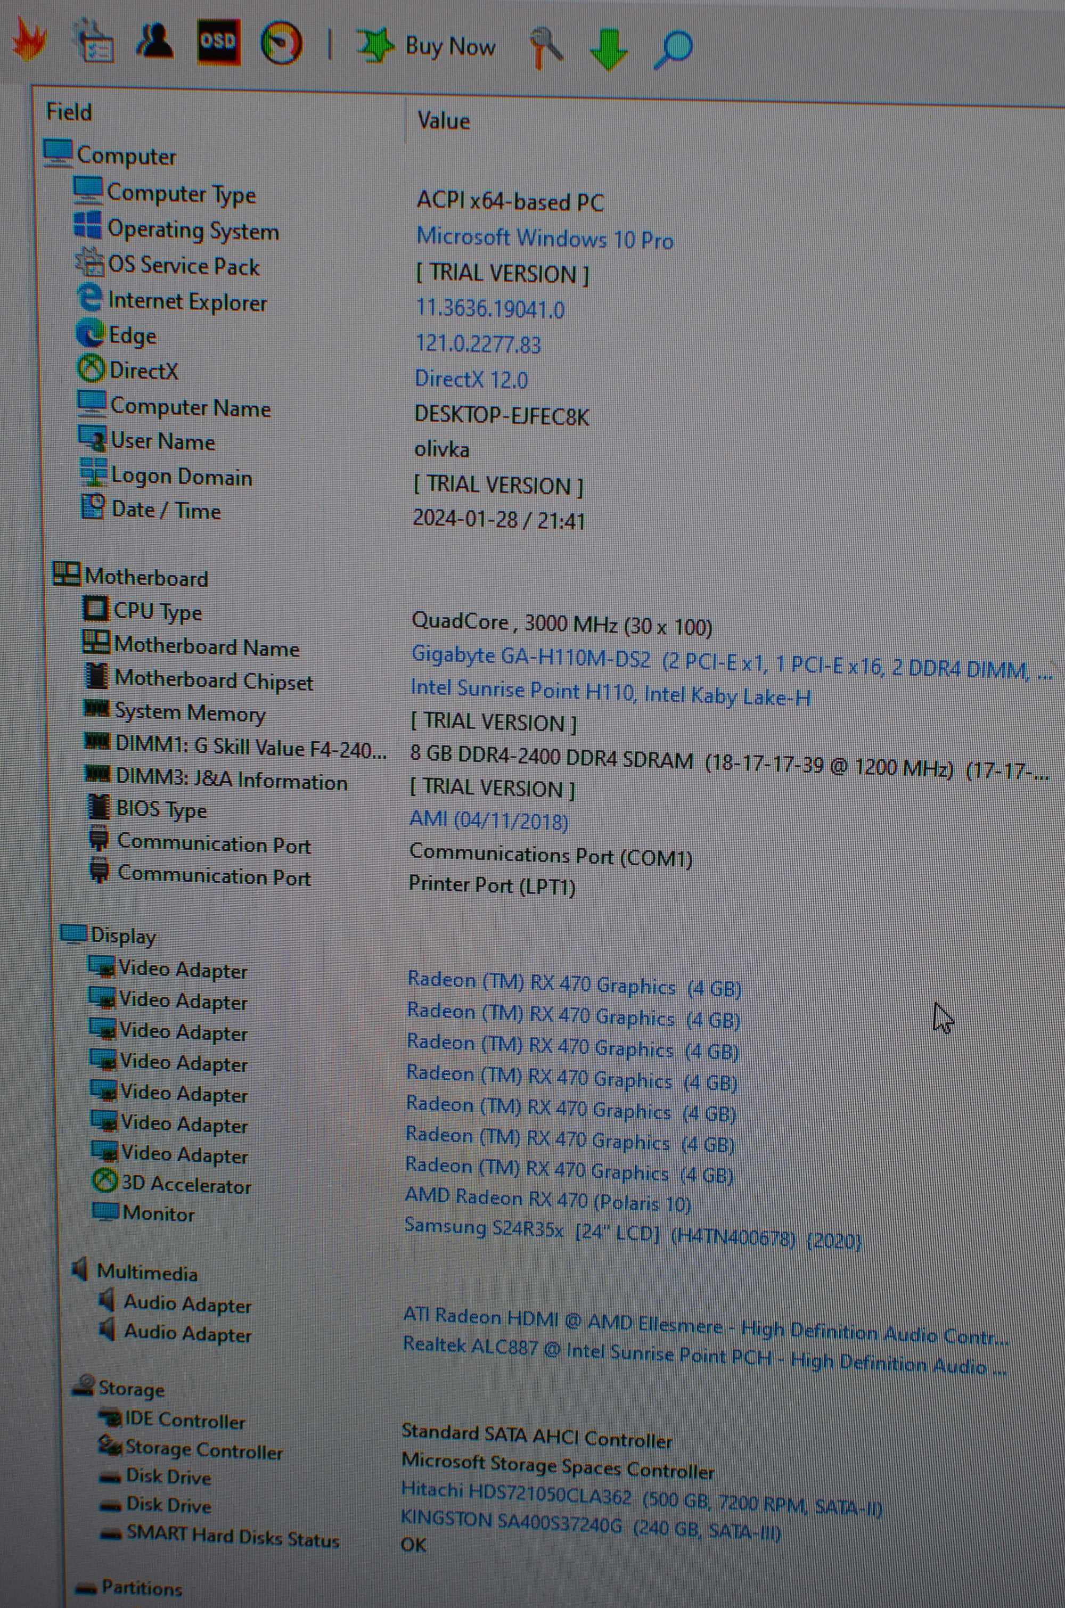Screen dimensions: 1065x1608
Task: Select SMART Hard Disks Status row
Action: 219,1536
